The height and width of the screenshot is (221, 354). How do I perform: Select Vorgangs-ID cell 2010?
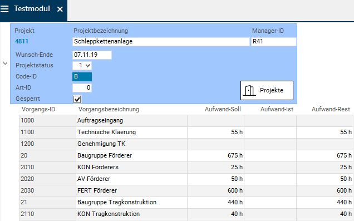[x=47, y=167]
